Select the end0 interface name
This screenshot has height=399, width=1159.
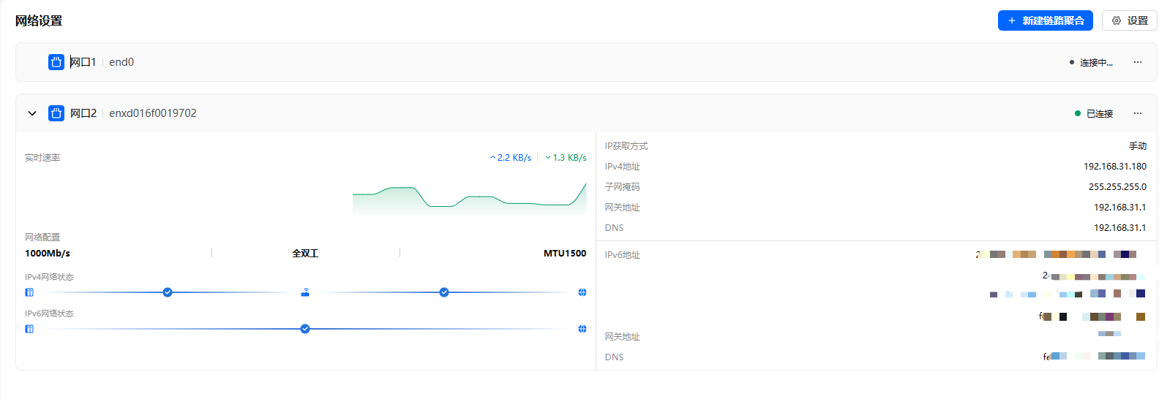(121, 62)
